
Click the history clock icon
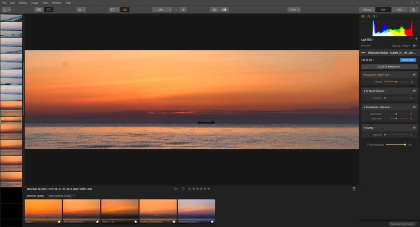tap(374, 16)
